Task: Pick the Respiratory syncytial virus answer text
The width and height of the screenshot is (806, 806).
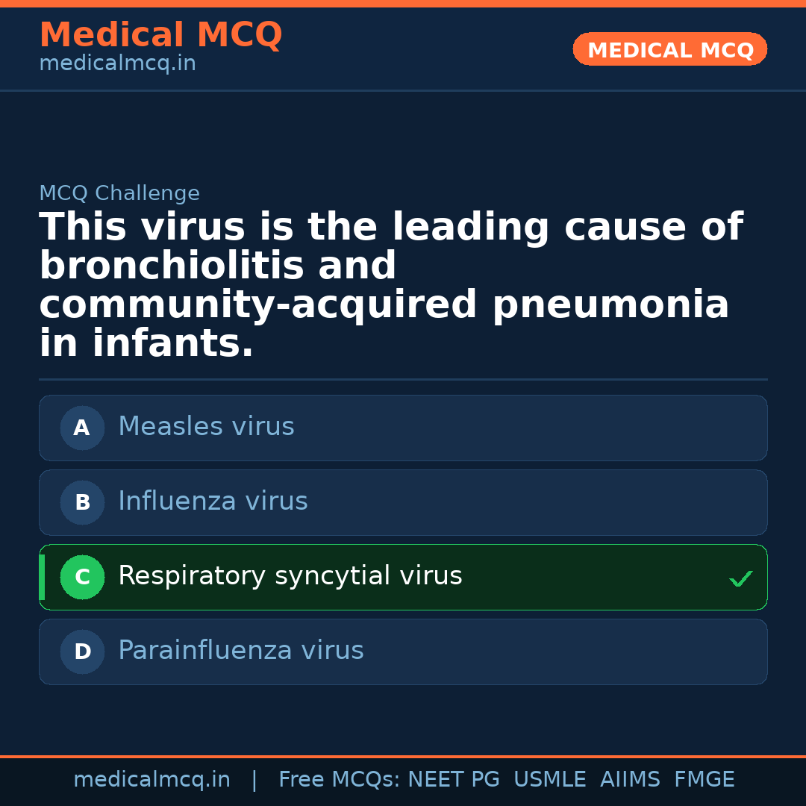Action: pos(290,576)
